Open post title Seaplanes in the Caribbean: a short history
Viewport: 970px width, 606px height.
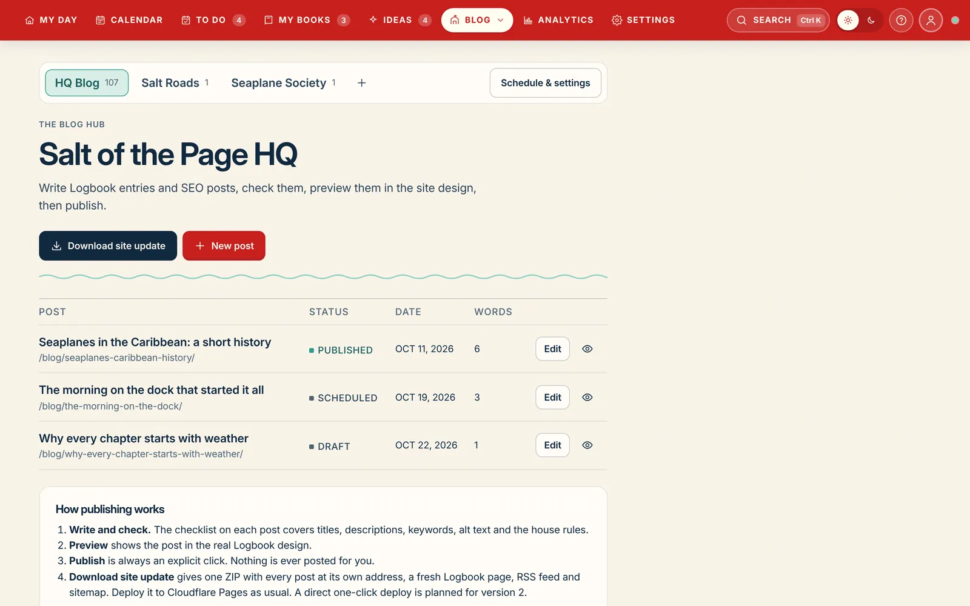tap(155, 342)
